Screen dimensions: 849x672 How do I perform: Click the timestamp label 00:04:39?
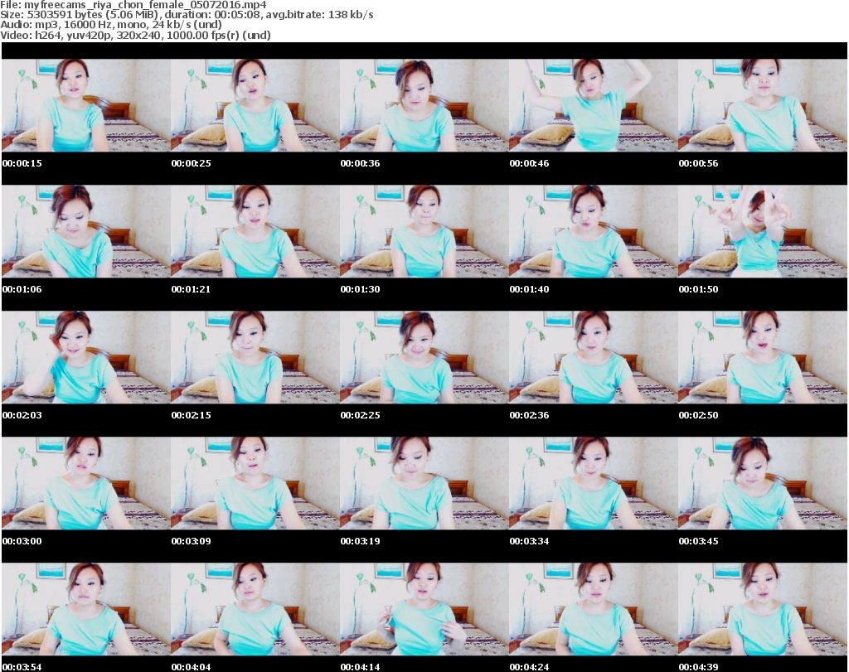pos(698,667)
